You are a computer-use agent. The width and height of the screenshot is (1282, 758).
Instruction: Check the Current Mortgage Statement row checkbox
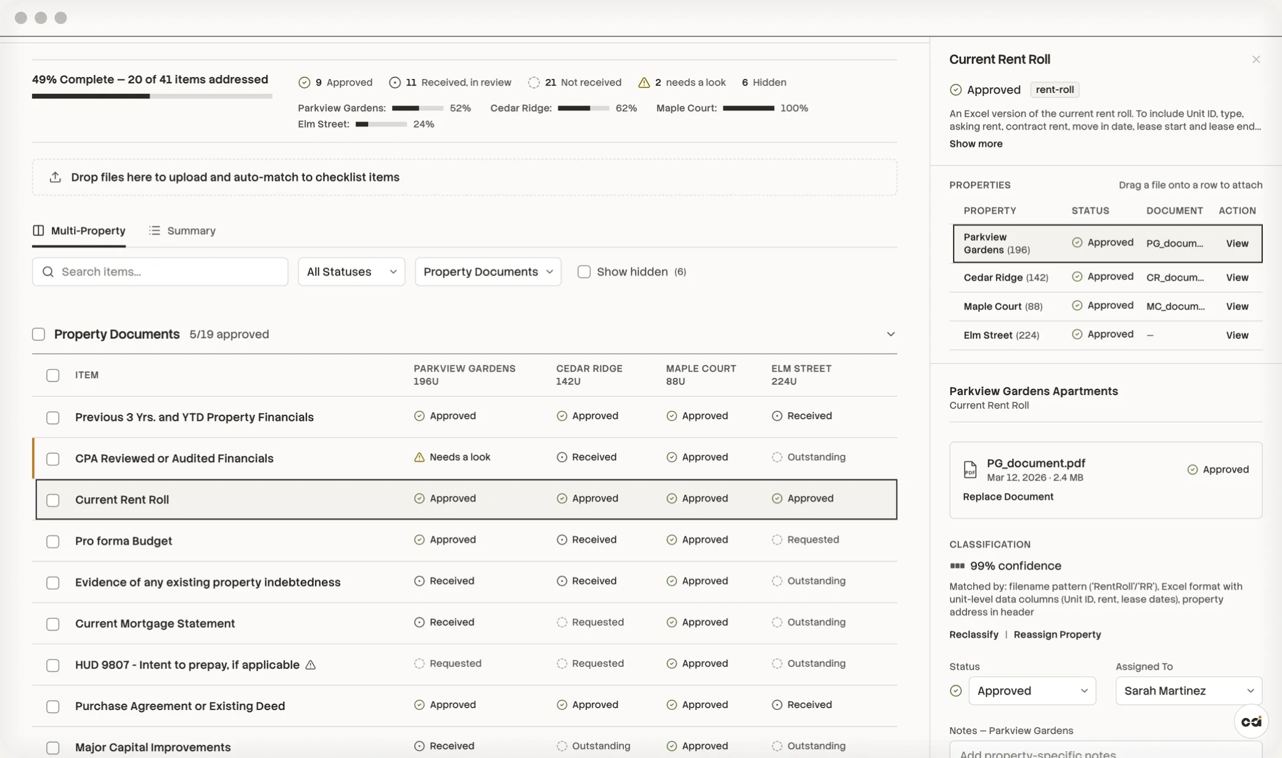coord(53,624)
